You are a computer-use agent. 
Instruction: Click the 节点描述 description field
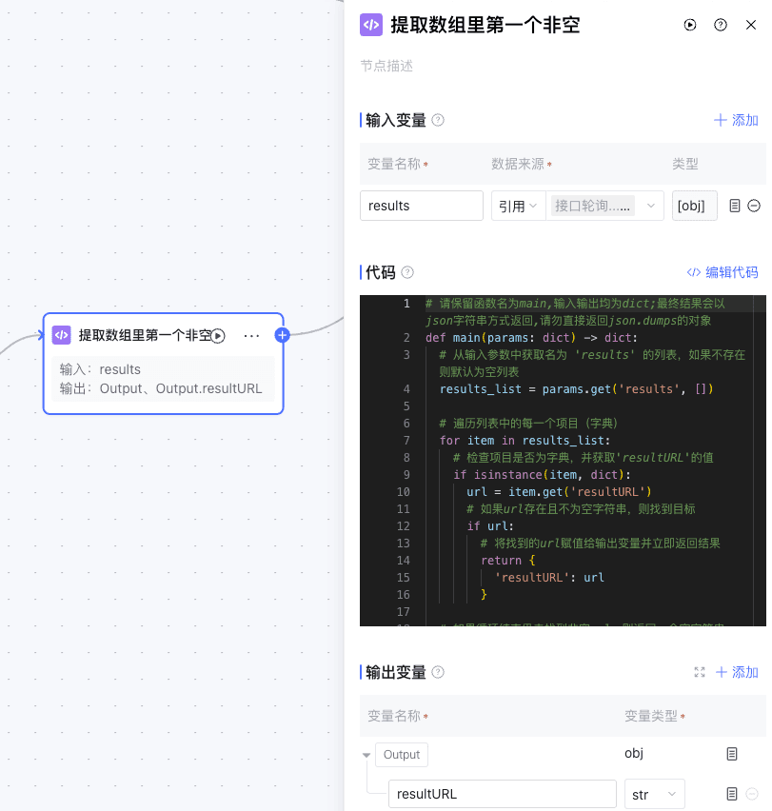[476, 66]
